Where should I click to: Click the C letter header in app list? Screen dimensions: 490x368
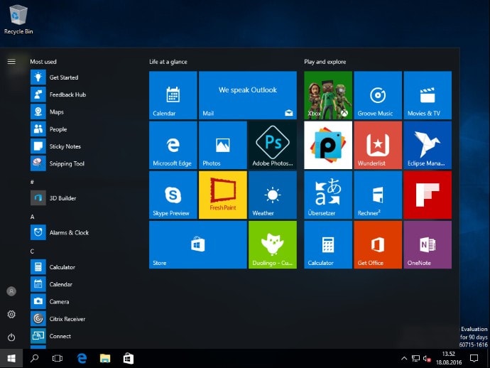coord(32,251)
